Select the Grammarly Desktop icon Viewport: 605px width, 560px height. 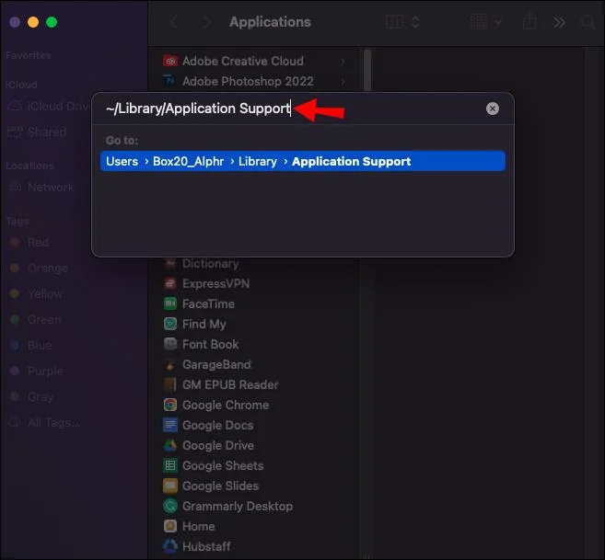[x=170, y=506]
